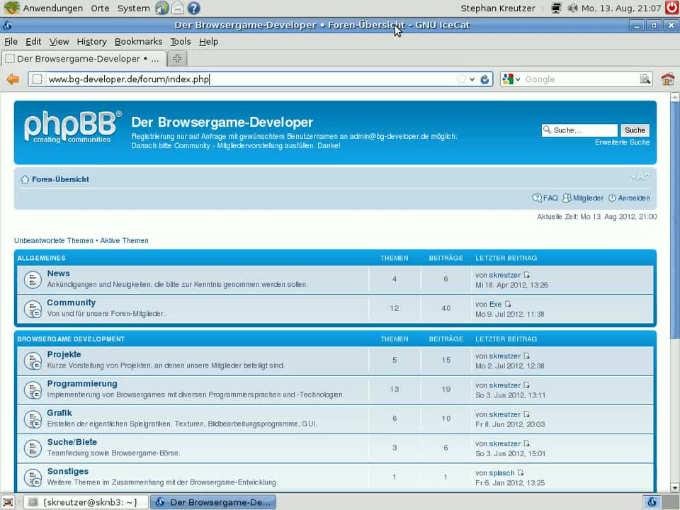Click the search magnifier in Google box
The width and height of the screenshot is (680, 510).
[x=645, y=79]
